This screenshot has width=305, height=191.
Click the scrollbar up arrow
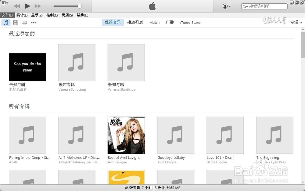pyautogui.click(x=303, y=30)
